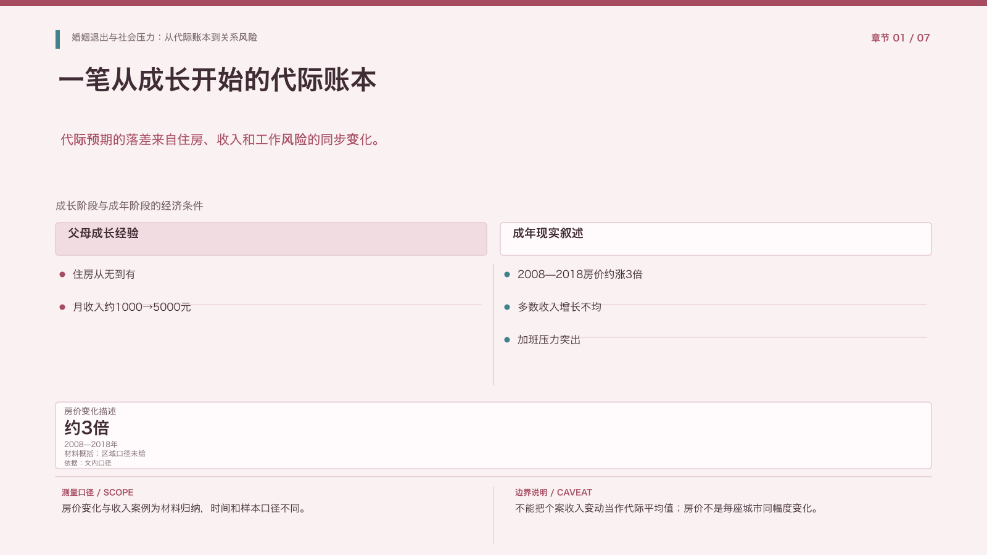Click the bullet text '2008—2018房价约涨3倍'

[x=580, y=274]
